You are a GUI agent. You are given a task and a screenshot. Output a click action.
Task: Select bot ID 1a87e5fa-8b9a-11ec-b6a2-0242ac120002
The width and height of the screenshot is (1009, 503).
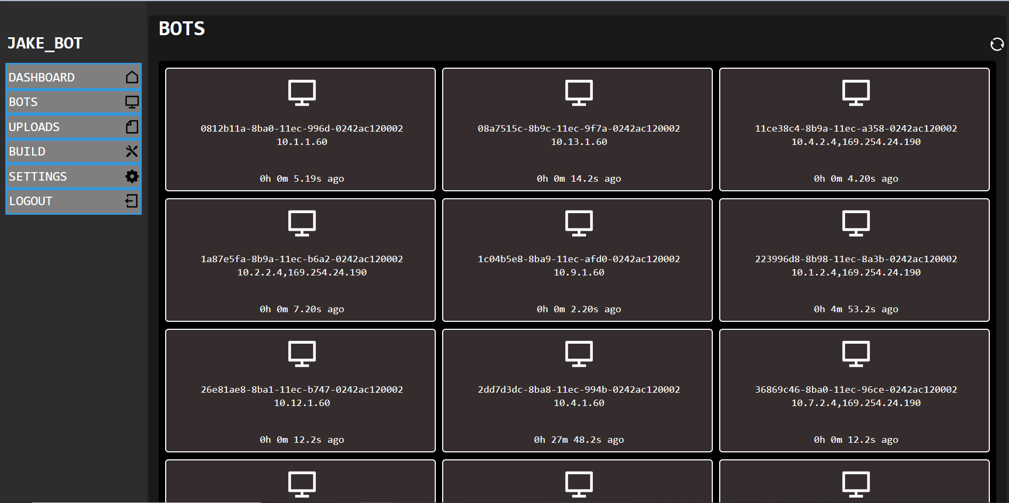click(x=302, y=259)
